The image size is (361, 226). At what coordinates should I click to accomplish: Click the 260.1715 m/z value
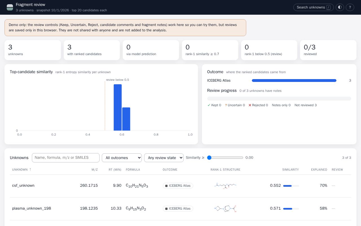pos(89,186)
